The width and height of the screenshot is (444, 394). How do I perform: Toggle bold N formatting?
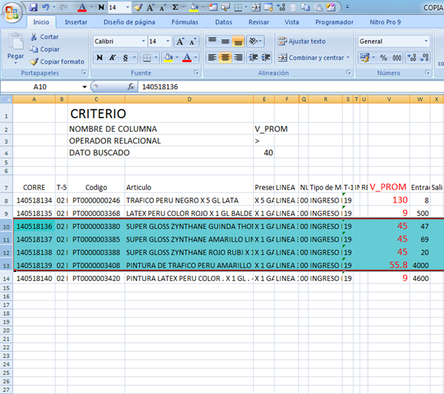tap(100, 58)
